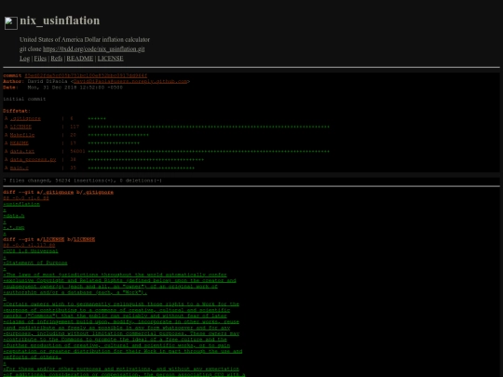The height and width of the screenshot is (377, 503).
Task: Click the hunk header under LICENSE diff
Action: pyautogui.click(x=29, y=245)
